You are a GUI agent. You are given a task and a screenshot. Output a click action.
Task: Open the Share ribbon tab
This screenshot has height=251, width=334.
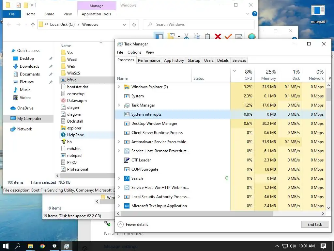[x=49, y=14]
